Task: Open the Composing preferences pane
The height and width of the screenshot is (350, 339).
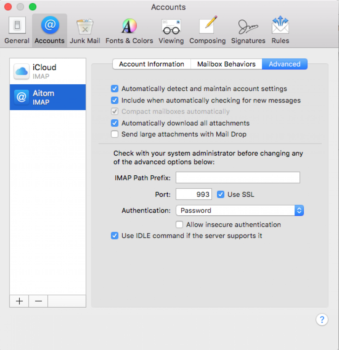Action: pyautogui.click(x=208, y=31)
